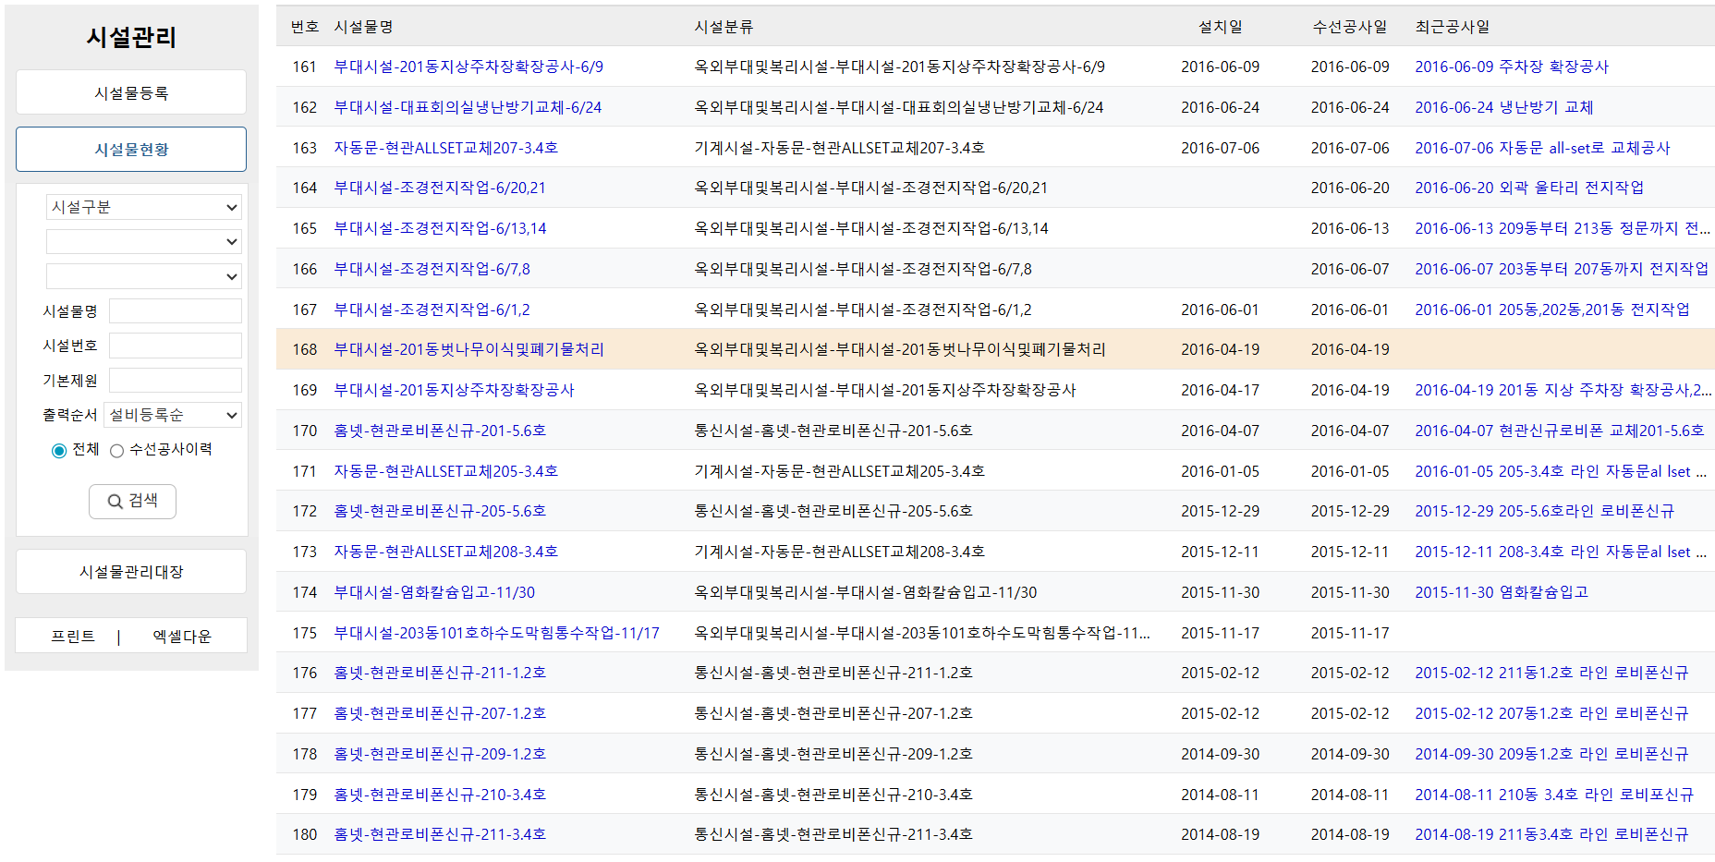
Task: Open the 2016-06-24 냉난방기 교체 work record
Action: tap(1503, 107)
